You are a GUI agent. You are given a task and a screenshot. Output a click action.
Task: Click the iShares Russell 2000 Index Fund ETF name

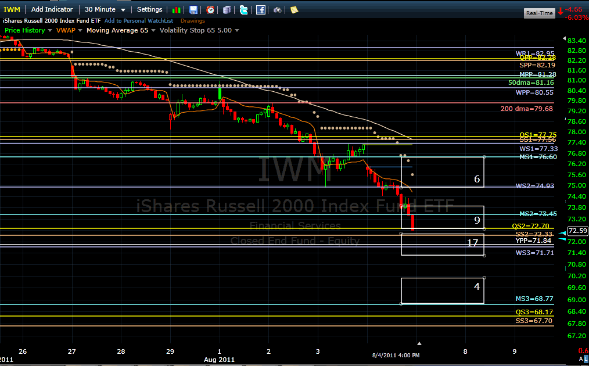coord(52,21)
